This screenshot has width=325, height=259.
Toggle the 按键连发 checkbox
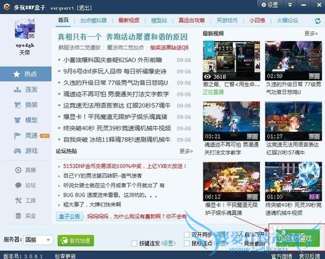134,243
